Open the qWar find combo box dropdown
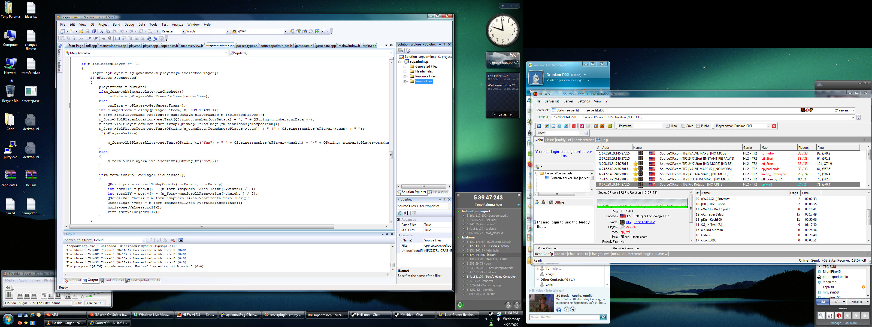Viewport: 872px width, 327px height. click(x=285, y=32)
